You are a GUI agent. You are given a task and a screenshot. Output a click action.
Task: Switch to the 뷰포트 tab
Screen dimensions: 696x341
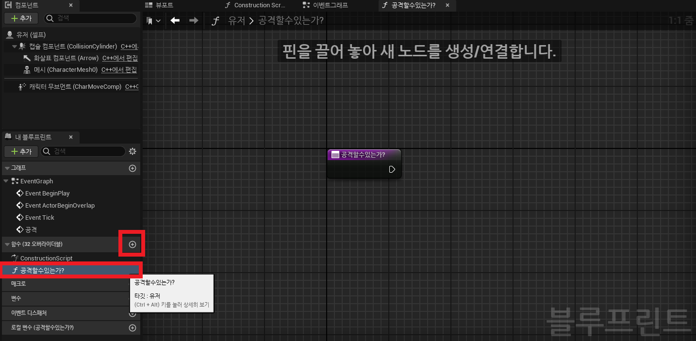click(x=160, y=5)
